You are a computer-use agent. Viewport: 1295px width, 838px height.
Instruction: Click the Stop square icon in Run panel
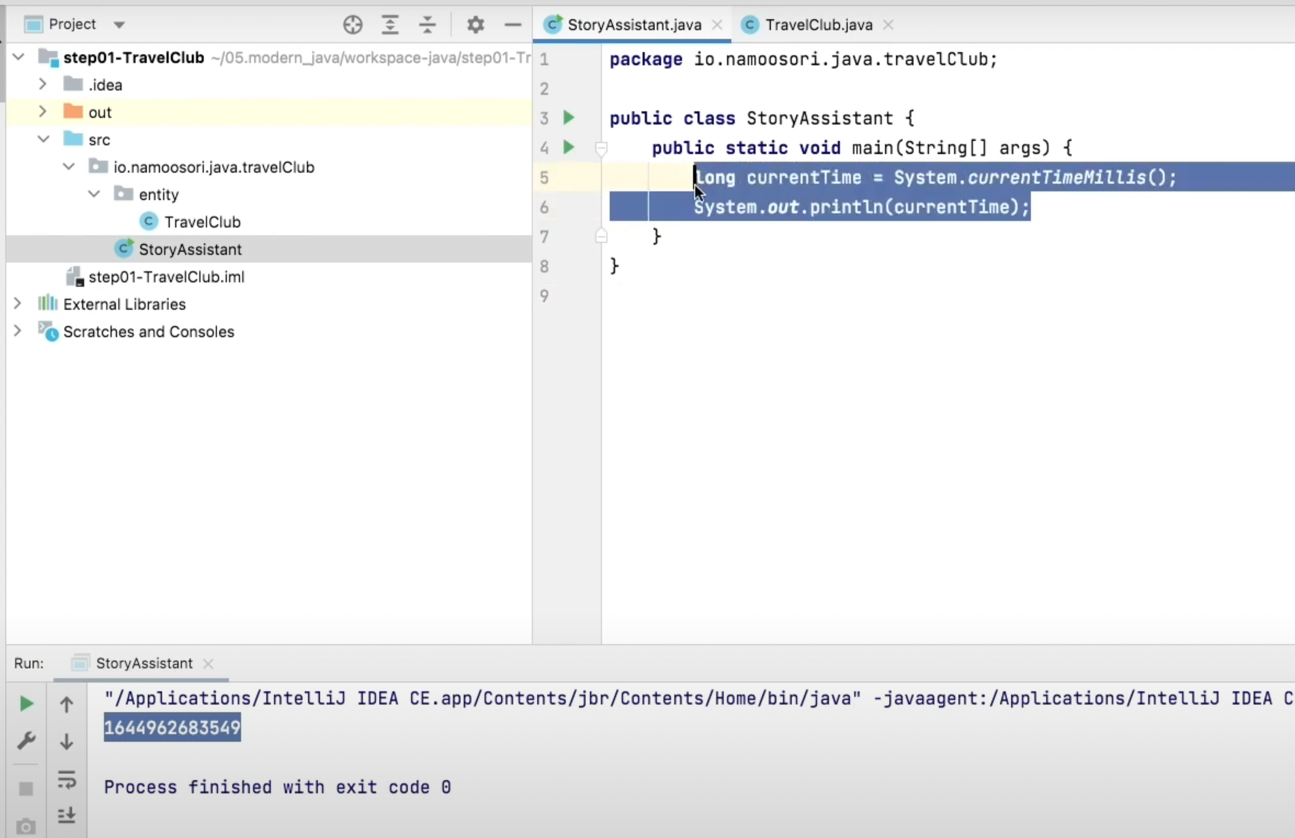26,789
